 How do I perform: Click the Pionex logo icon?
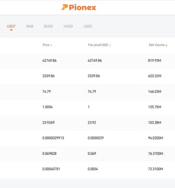pyautogui.click(x=65, y=7)
